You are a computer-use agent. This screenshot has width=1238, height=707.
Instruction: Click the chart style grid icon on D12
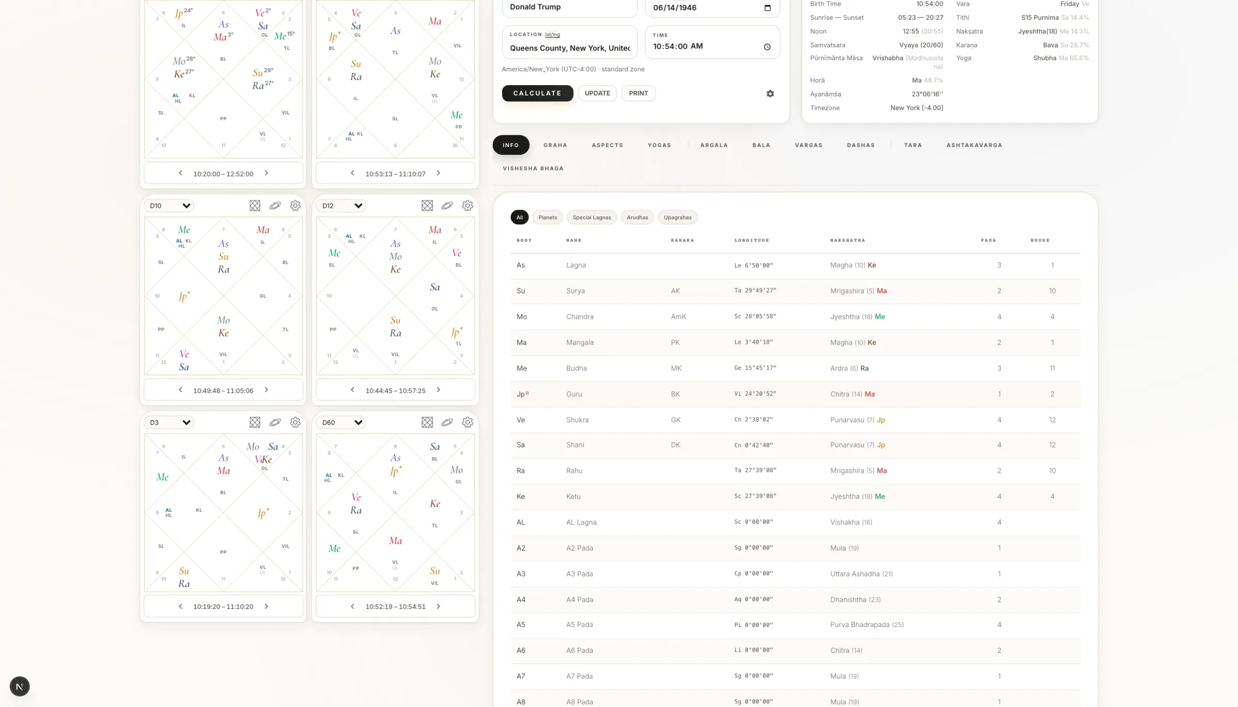coord(427,205)
